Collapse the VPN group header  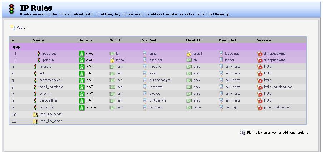[16, 47]
